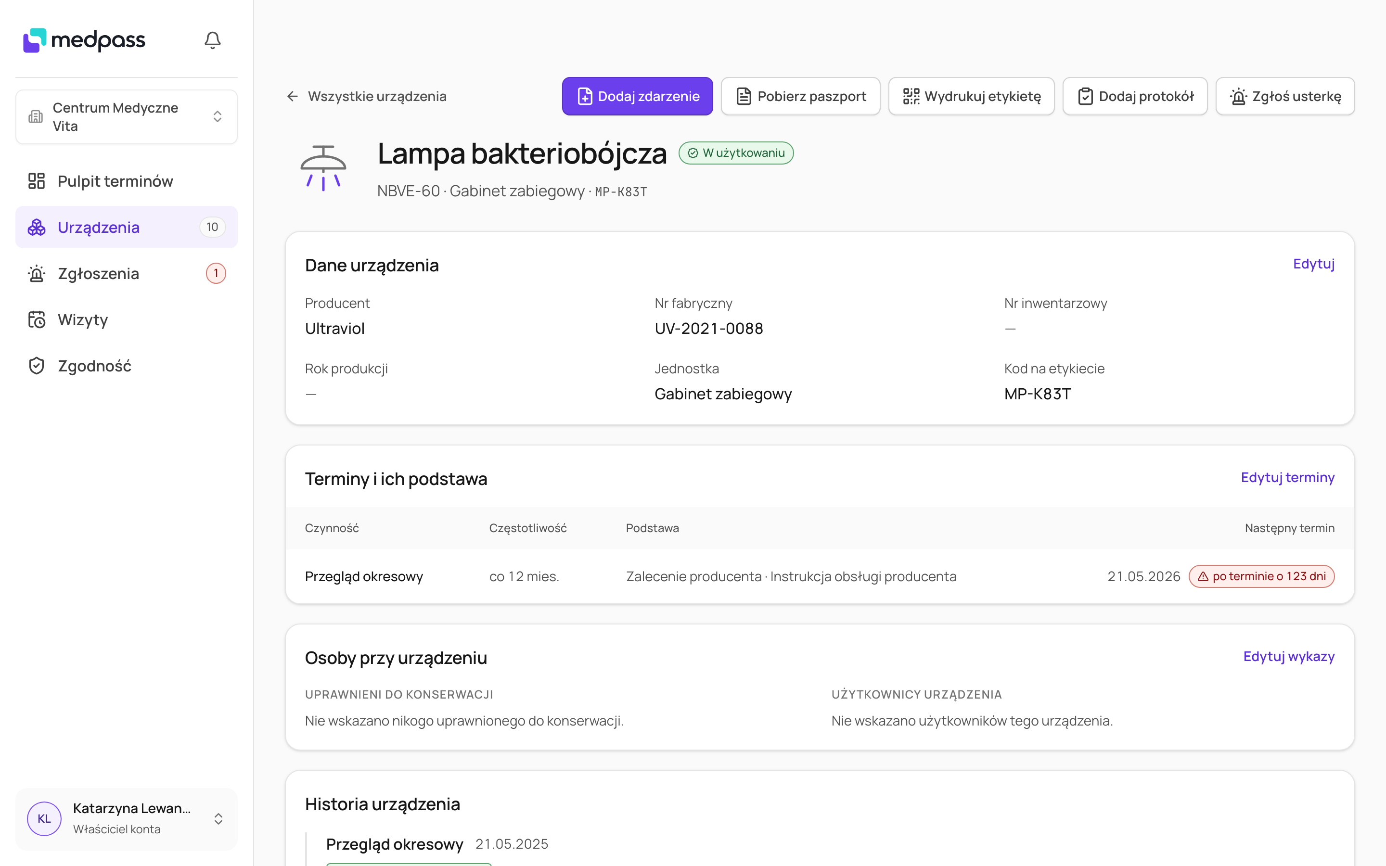Open the Wizyty sidebar section

[x=127, y=319]
